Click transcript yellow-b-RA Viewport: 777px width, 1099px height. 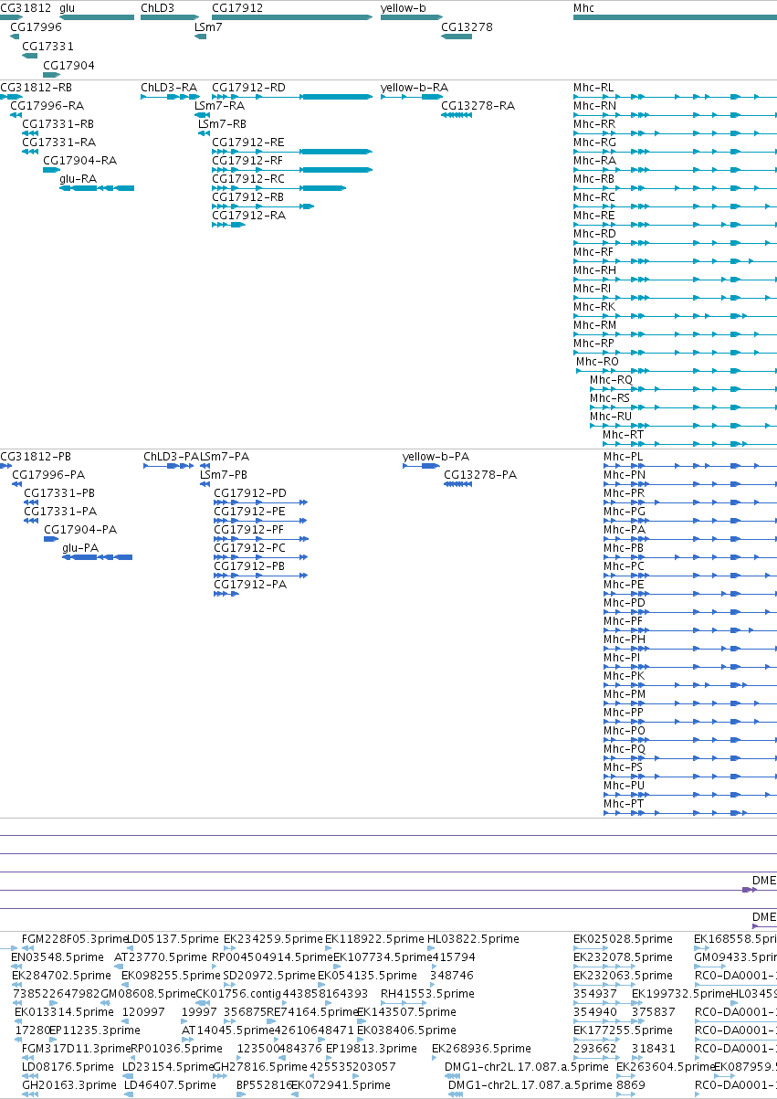(415, 88)
